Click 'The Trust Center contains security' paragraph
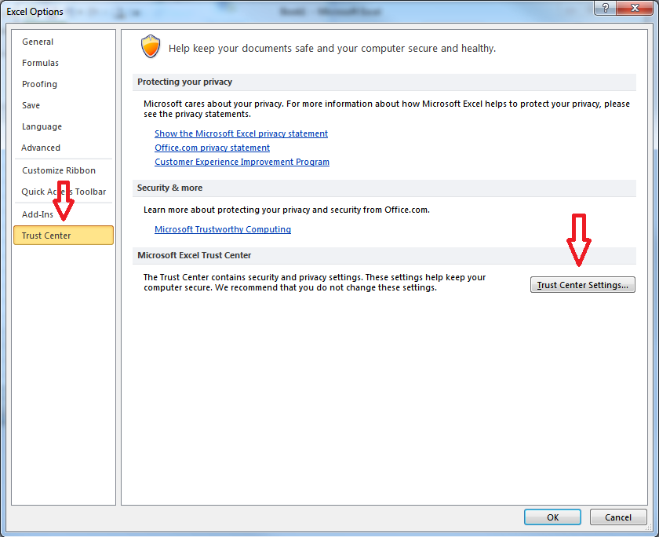Viewport: 659px width, 537px height. pos(315,283)
